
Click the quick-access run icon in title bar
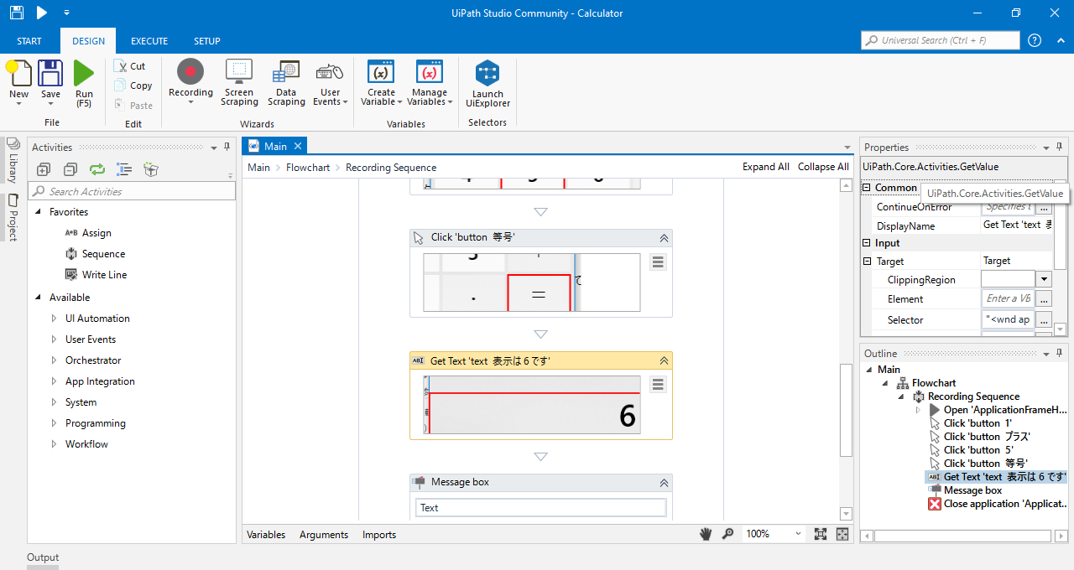[42, 13]
